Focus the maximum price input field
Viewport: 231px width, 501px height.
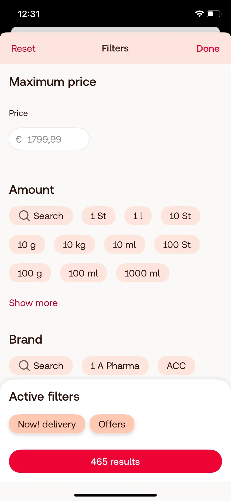(x=49, y=139)
